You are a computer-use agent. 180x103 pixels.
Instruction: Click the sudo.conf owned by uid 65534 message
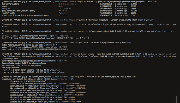coord(29,45)
